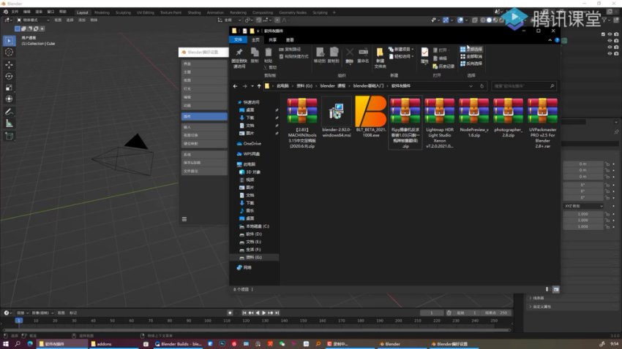The height and width of the screenshot is (349, 622).
Task: Click the select all button in Explorer ribbon
Action: (473, 50)
